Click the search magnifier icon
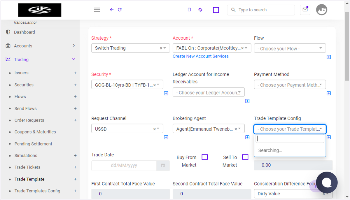350x200 pixels. [233, 10]
